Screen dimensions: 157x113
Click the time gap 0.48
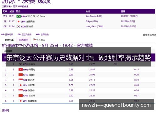(x=137, y=85)
